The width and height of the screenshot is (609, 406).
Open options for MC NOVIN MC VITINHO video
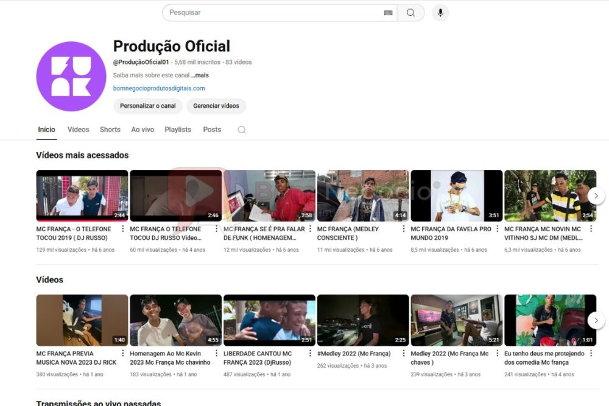pyautogui.click(x=591, y=229)
